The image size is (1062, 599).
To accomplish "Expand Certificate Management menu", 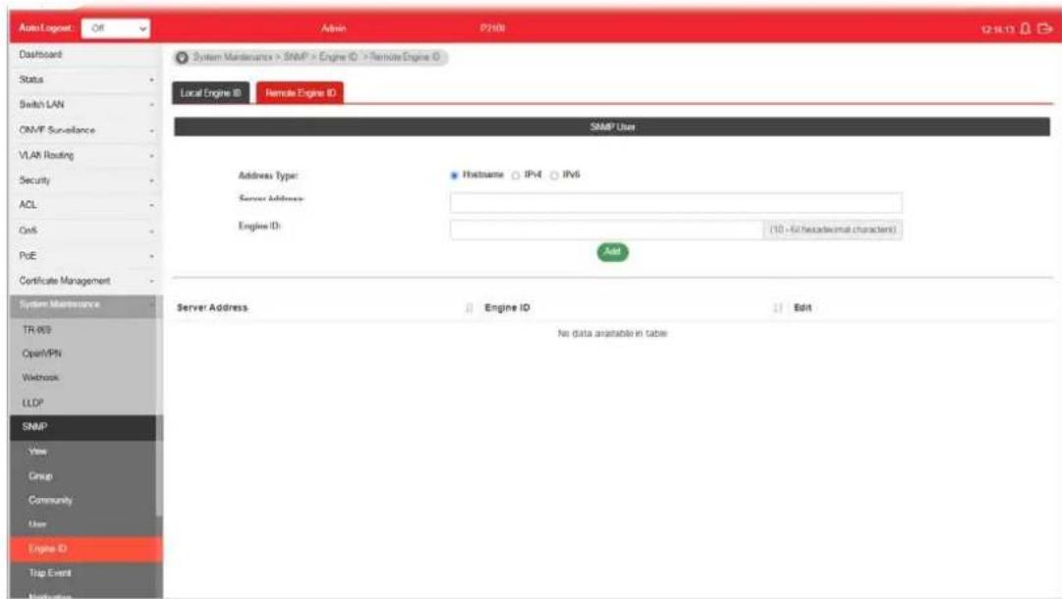I will click(85, 281).
